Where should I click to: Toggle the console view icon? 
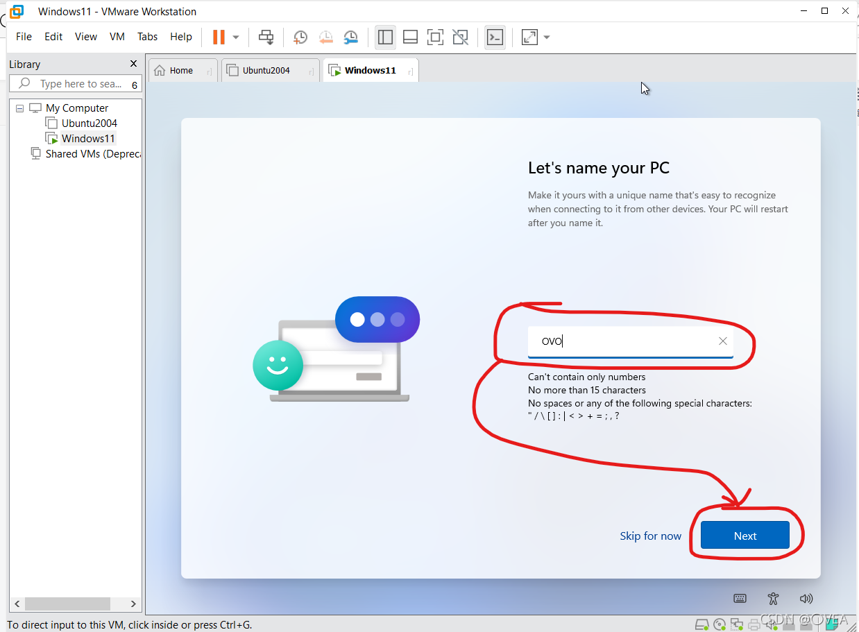[495, 37]
